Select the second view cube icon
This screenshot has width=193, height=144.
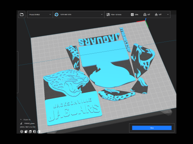coord(26,132)
